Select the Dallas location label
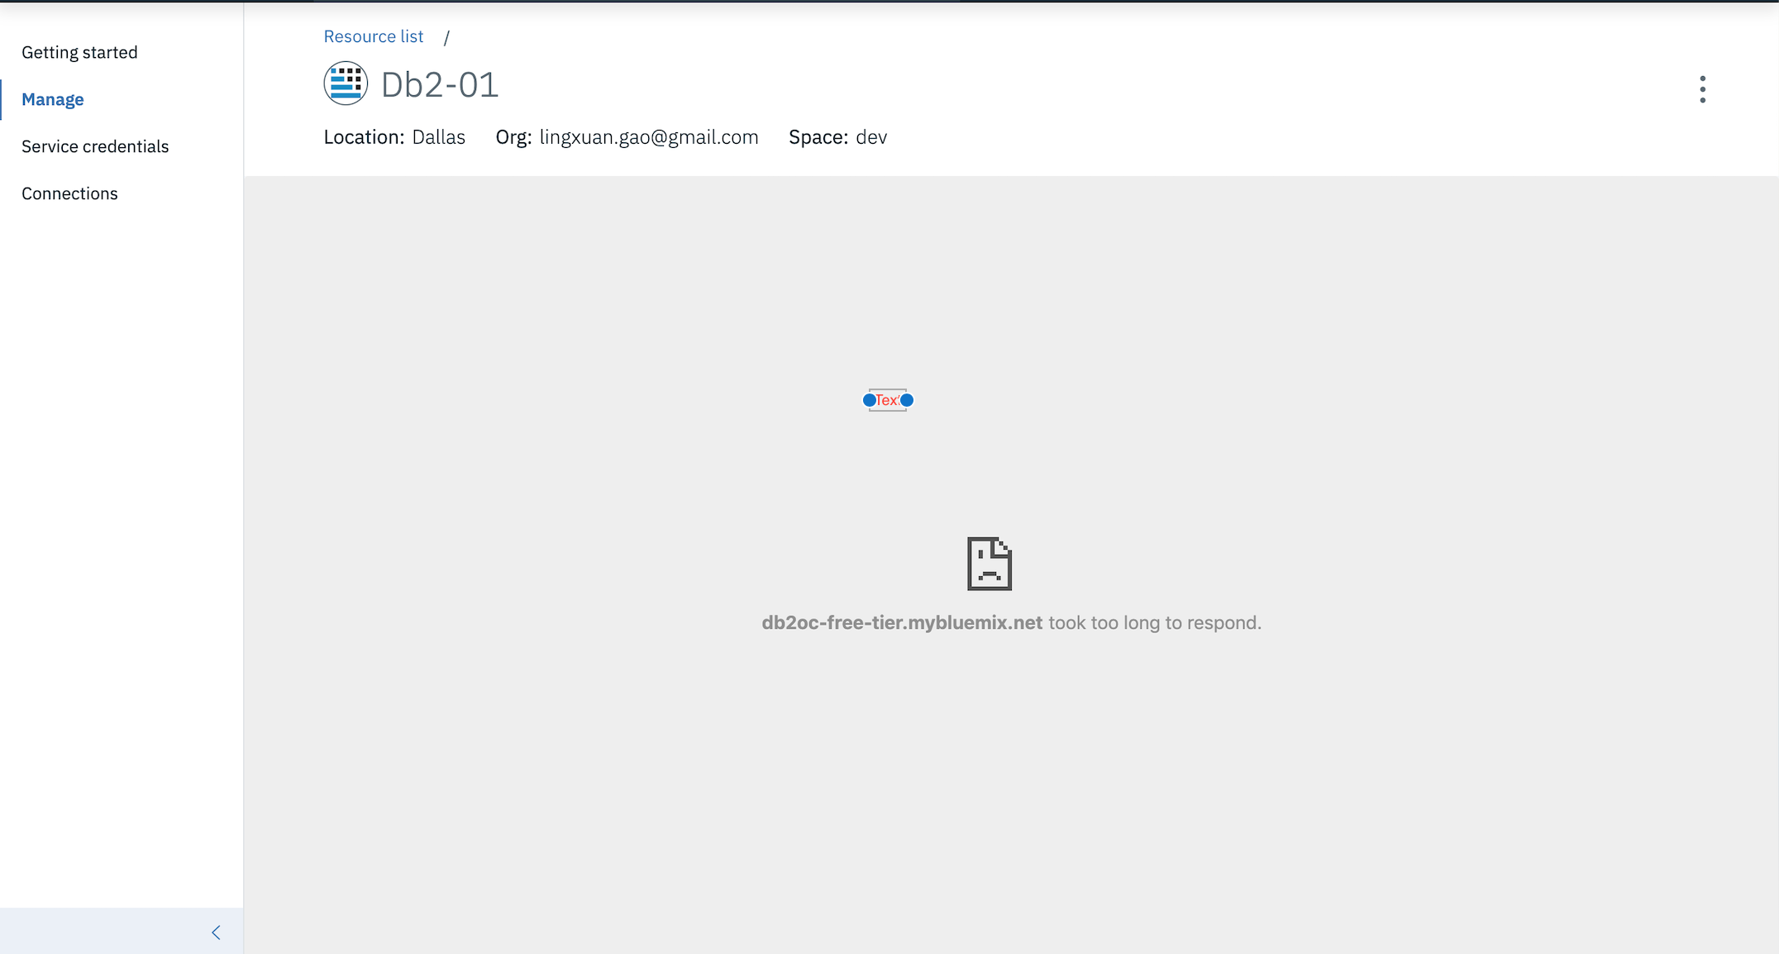The image size is (1779, 954). pyautogui.click(x=438, y=137)
